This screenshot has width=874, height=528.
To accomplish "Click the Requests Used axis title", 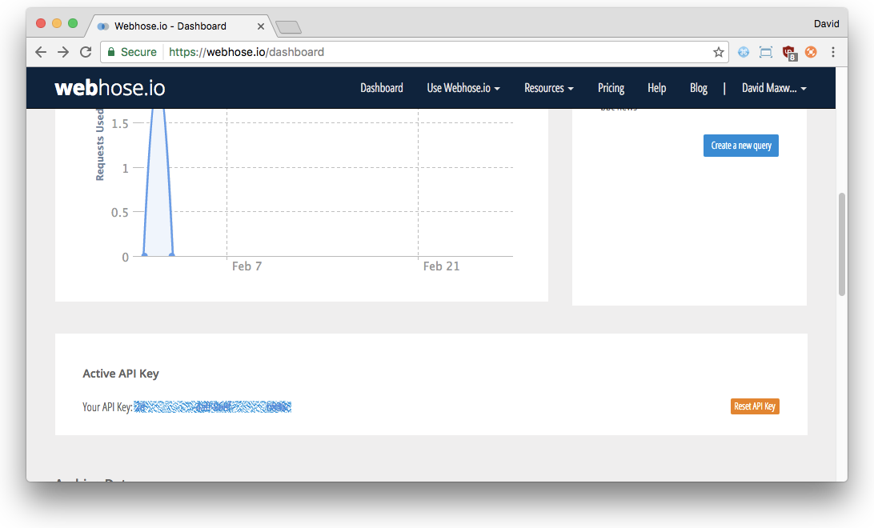I will [x=100, y=144].
